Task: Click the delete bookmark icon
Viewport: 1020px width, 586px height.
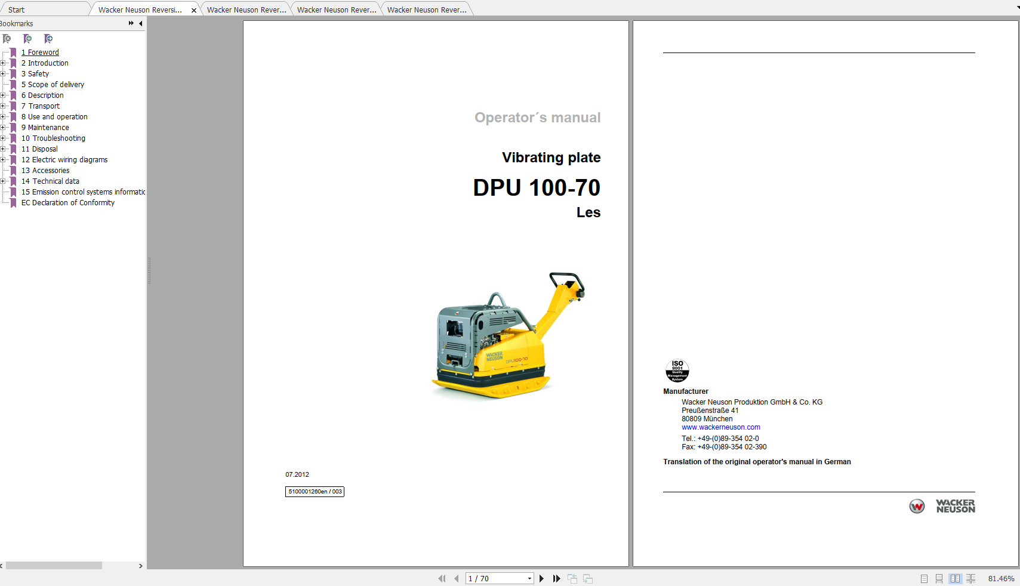Action: click(7, 39)
